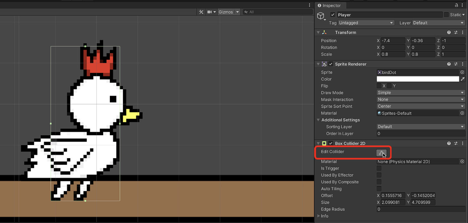Click the scene camera settings icon
Image resolution: width=468 pixels, height=223 pixels.
(210, 12)
